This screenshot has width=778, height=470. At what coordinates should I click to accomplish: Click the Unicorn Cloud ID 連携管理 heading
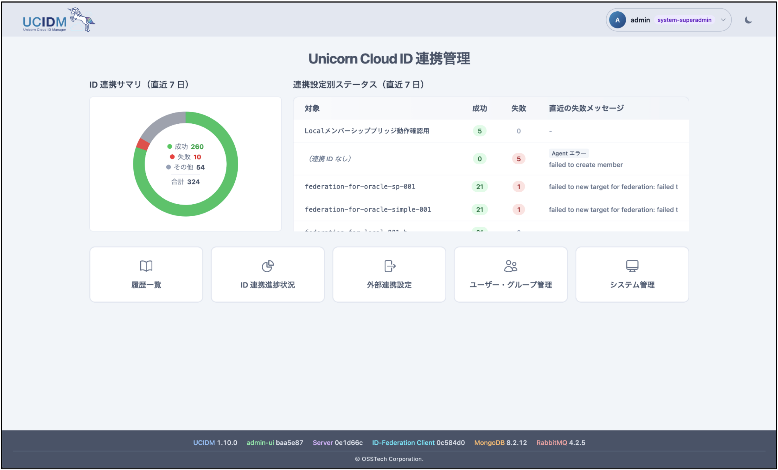pos(389,59)
